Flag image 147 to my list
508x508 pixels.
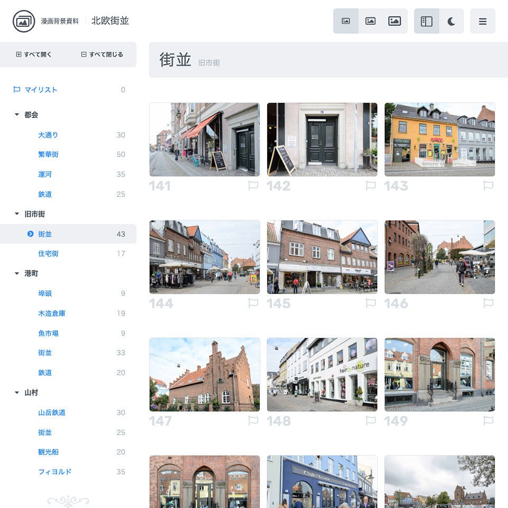pyautogui.click(x=253, y=421)
